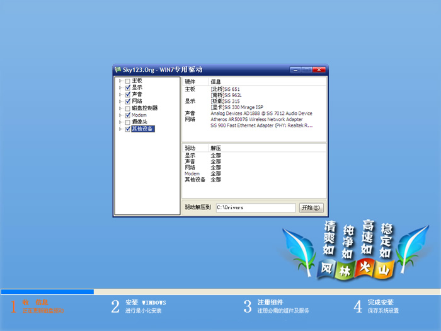Expand the 显示 tree node arrow
The image size is (441, 331).
pos(120,88)
